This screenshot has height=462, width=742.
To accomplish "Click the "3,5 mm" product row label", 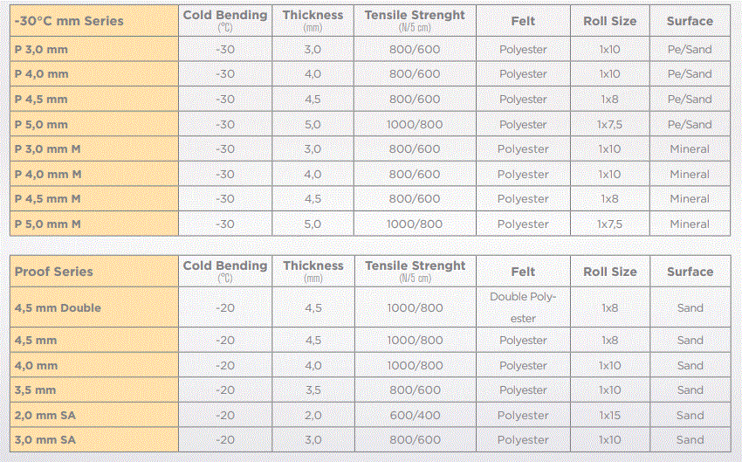I will pyautogui.click(x=36, y=390).
